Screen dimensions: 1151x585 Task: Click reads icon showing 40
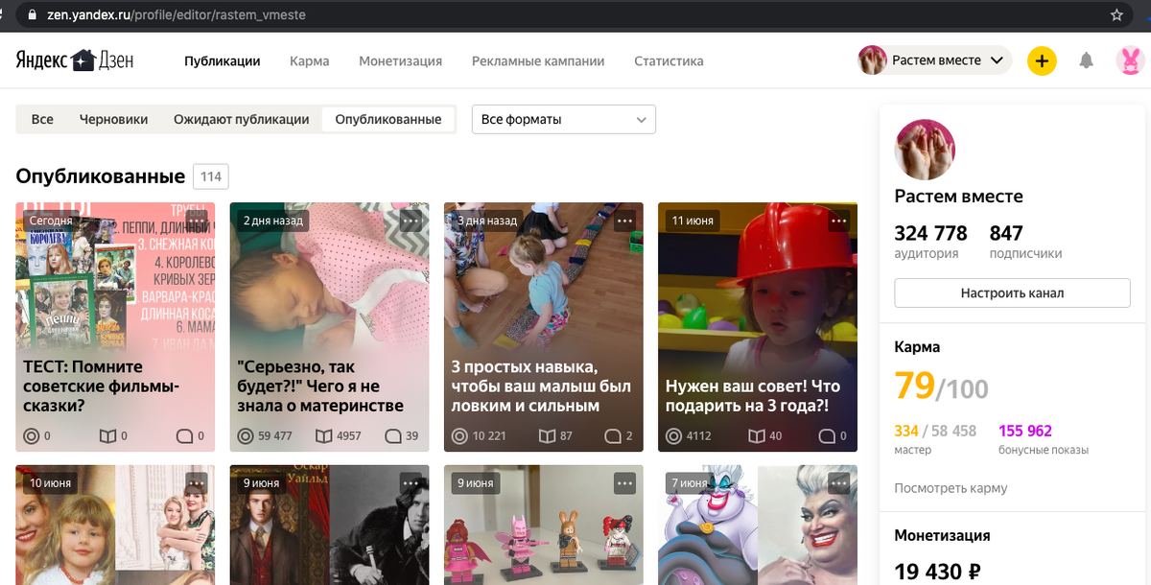point(756,436)
